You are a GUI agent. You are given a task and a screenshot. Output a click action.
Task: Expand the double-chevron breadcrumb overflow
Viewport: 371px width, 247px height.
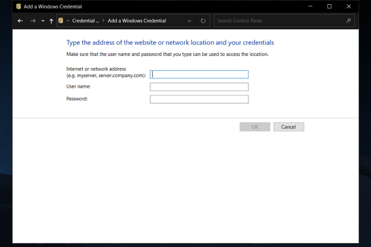pos(68,21)
